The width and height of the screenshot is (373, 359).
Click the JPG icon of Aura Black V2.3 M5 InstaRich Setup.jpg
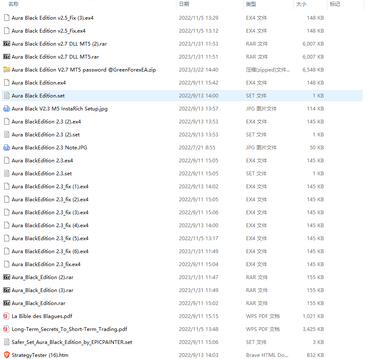click(7, 109)
